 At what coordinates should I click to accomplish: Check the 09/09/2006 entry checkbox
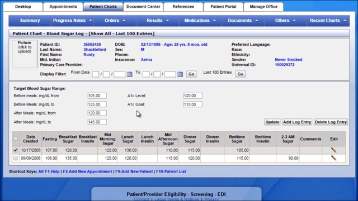16,158
